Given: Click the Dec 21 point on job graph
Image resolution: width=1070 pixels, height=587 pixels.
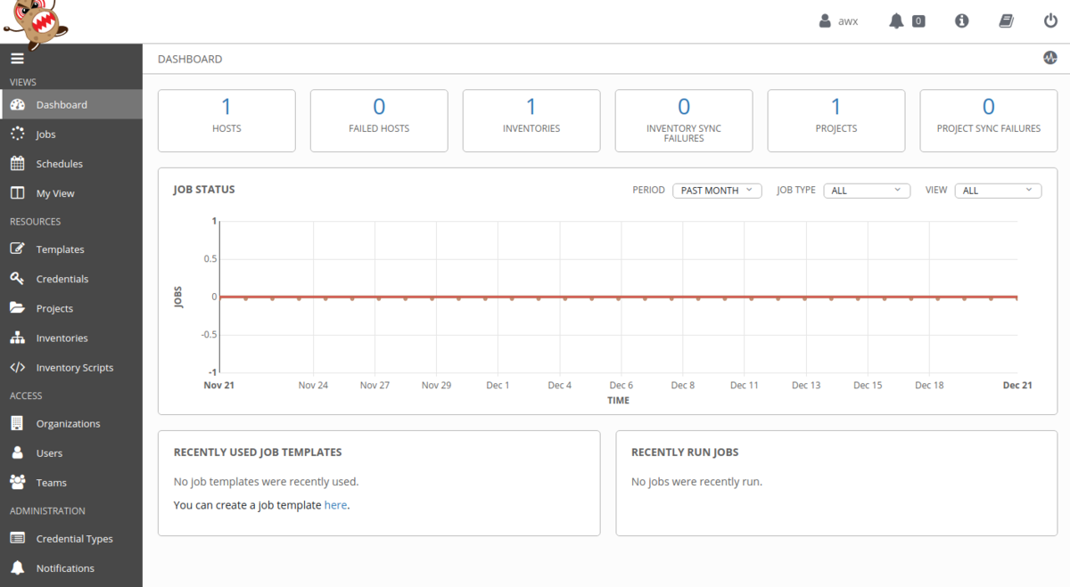Looking at the screenshot, I should pyautogui.click(x=1017, y=298).
